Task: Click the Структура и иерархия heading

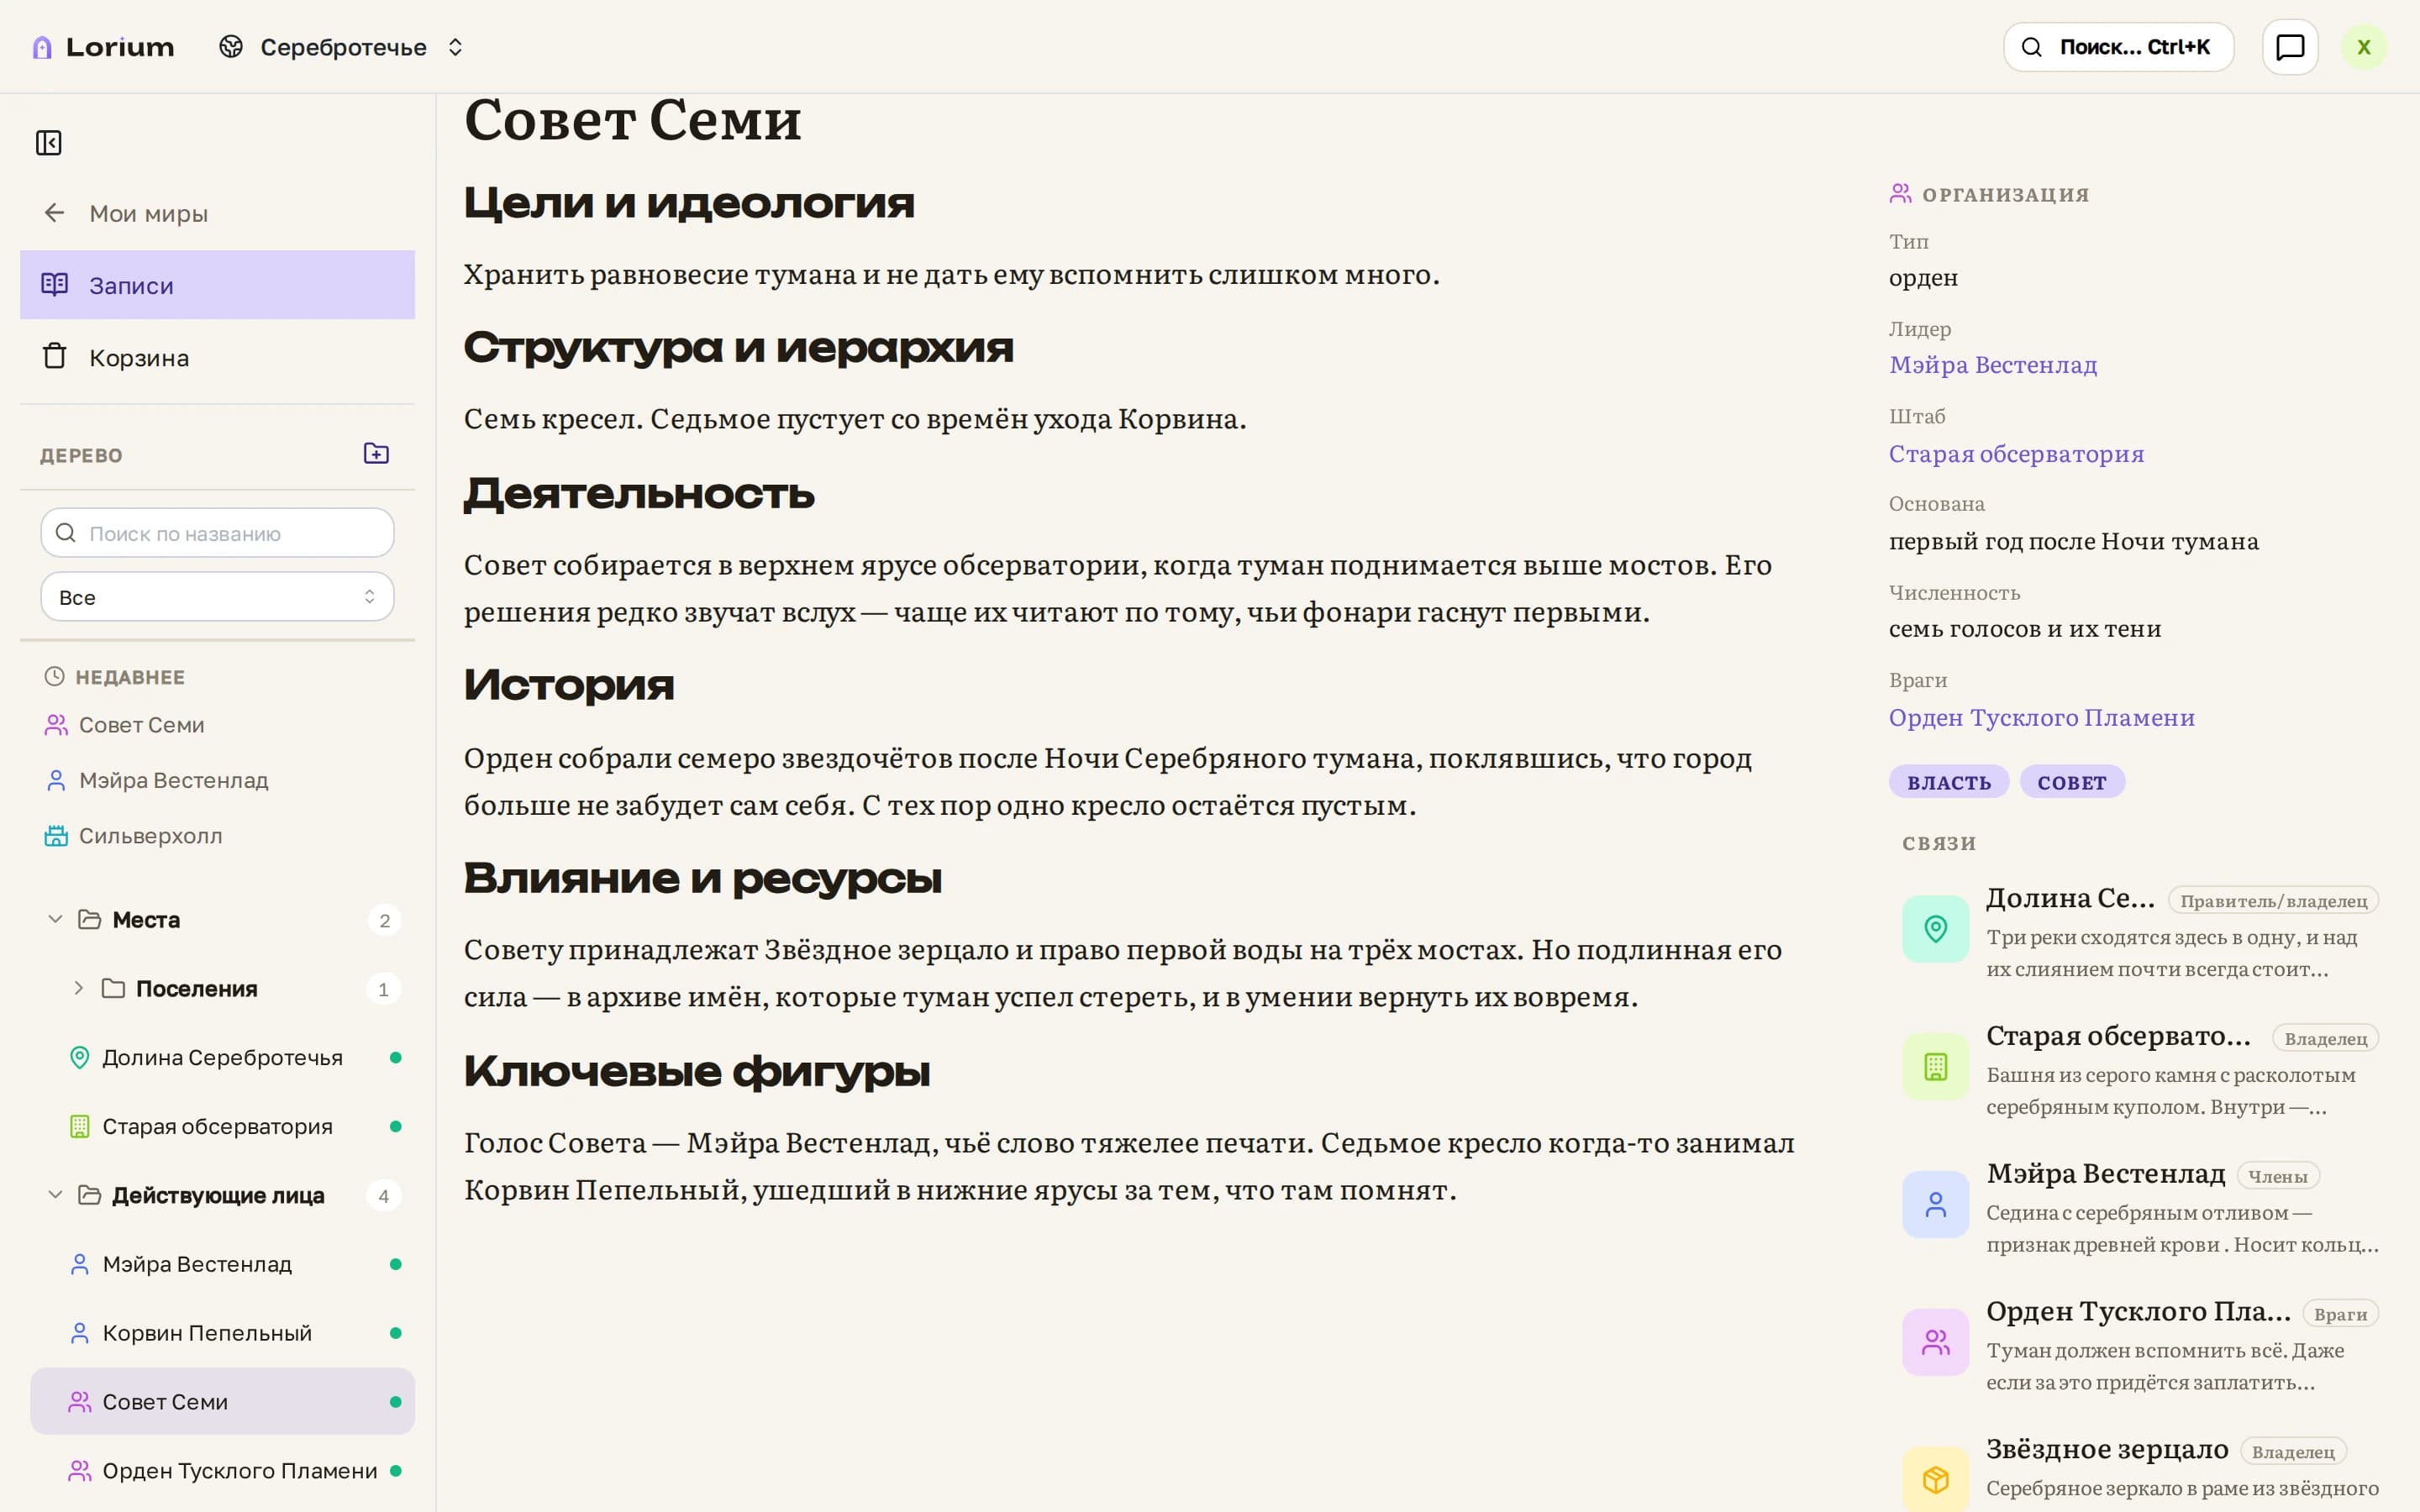Action: (738, 348)
